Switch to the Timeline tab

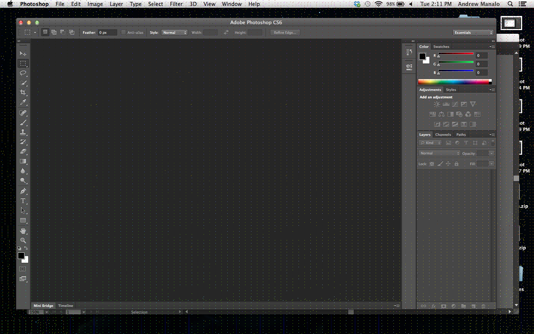click(x=66, y=306)
